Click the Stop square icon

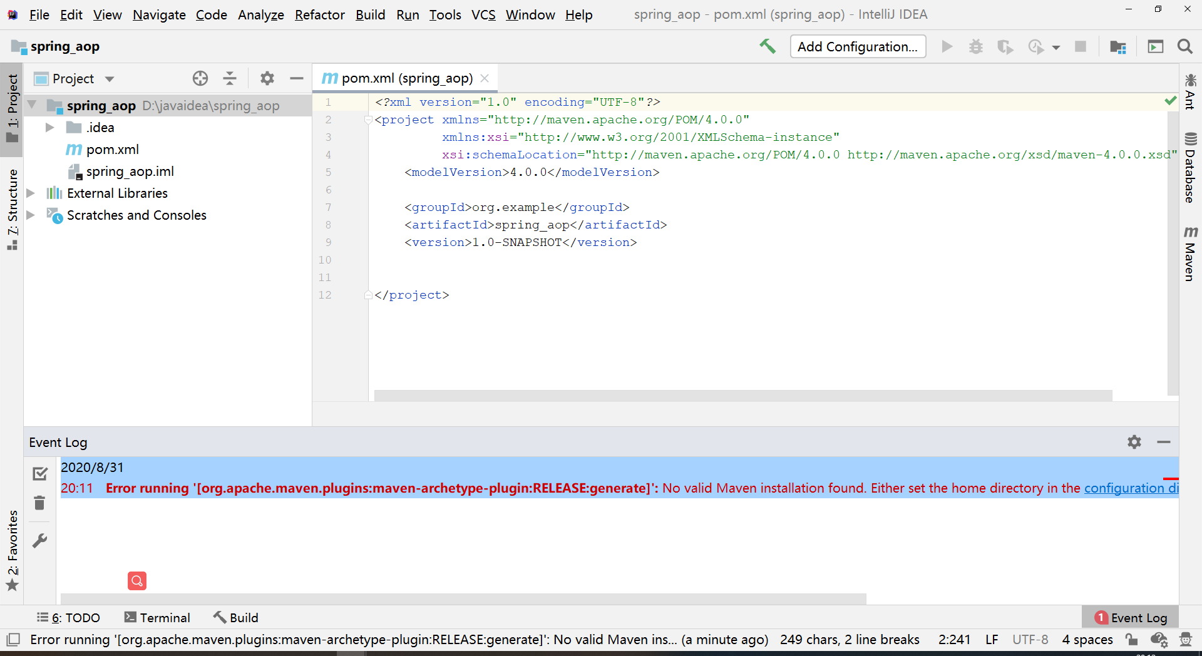1081,46
